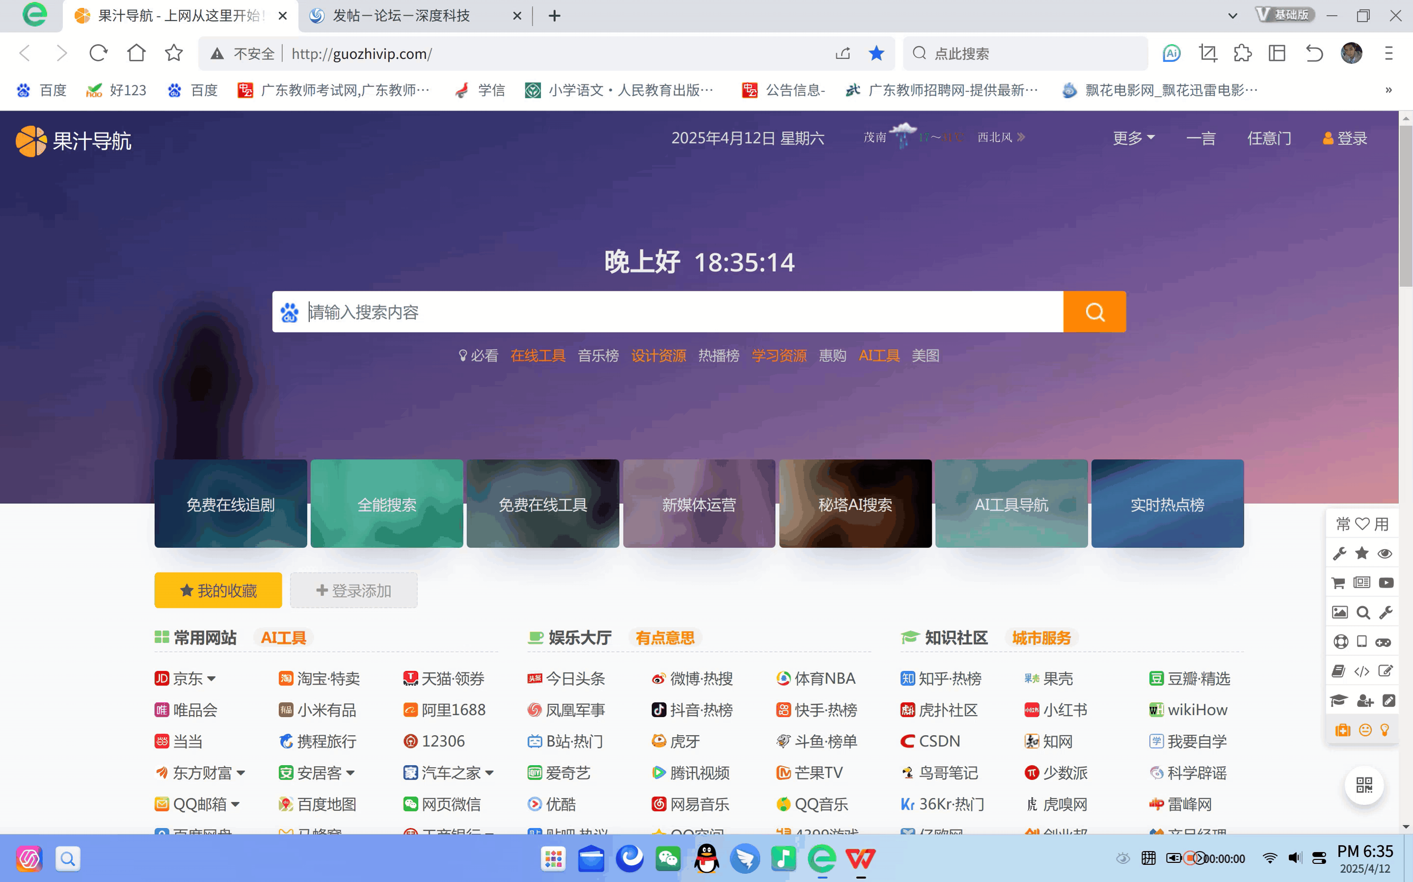Click the blue bookmark star in address bar
This screenshot has height=882, width=1413.
pyautogui.click(x=876, y=54)
